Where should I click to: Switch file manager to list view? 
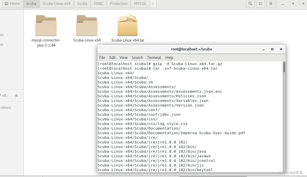[x=260, y=4]
